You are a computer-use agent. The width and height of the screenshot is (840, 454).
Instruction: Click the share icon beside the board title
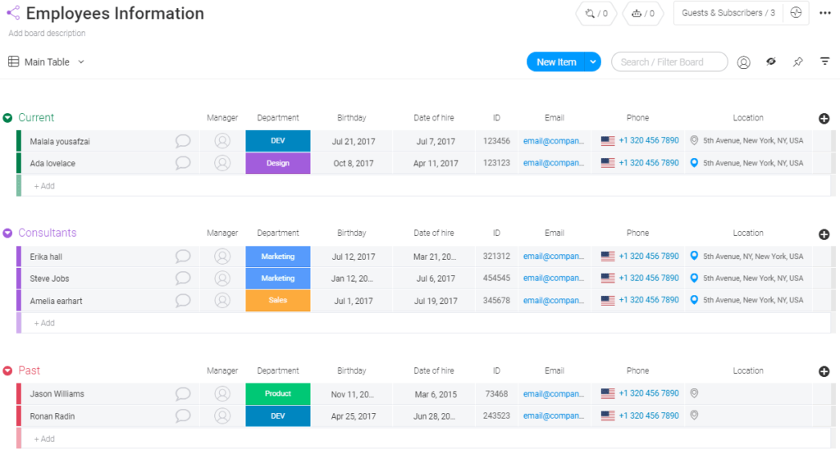(x=13, y=13)
